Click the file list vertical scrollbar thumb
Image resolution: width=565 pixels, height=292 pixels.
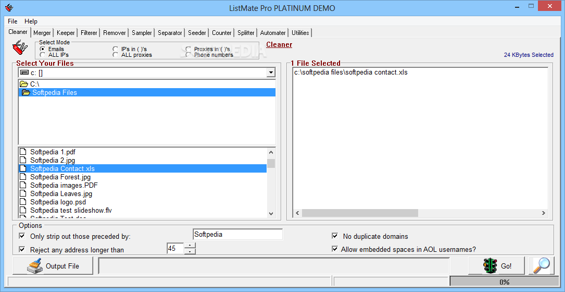[271, 164]
